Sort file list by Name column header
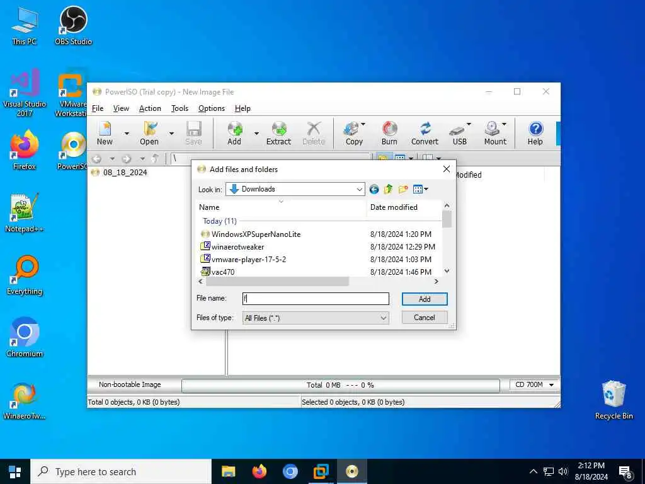645x484 pixels. coord(281,207)
